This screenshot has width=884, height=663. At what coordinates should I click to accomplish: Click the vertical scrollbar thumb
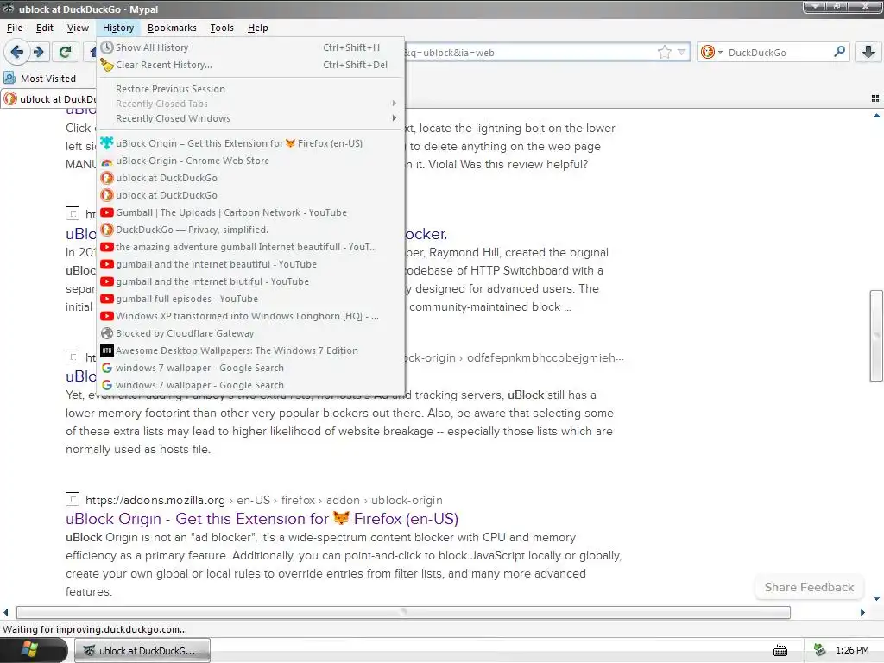tap(876, 336)
